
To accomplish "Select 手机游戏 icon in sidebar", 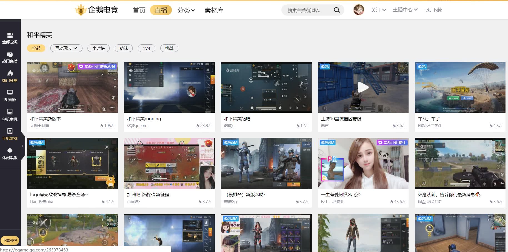I will coord(10,131).
